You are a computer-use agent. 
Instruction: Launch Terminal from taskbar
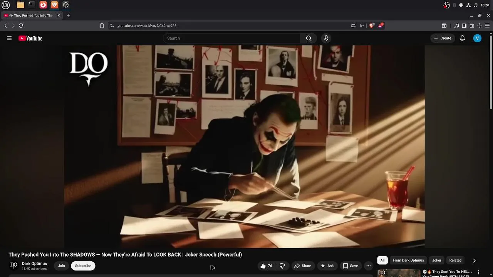pos(32,5)
